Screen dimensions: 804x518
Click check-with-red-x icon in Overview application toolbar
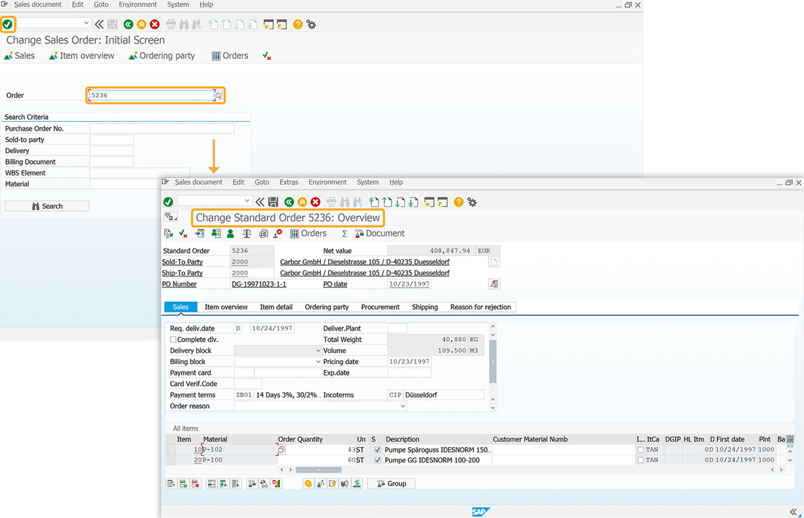183,234
